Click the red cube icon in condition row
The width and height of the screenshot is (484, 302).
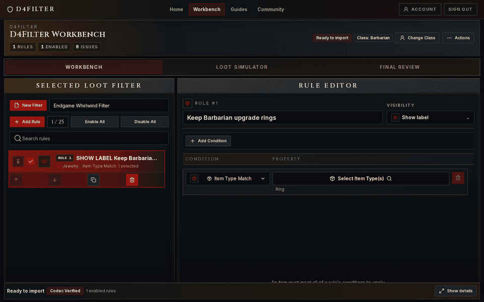(194, 178)
